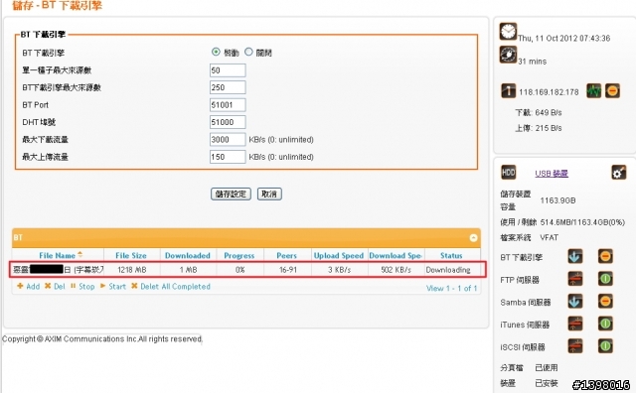Collapse the BT torrent list panel
This screenshot has width=636, height=393.
point(473,238)
